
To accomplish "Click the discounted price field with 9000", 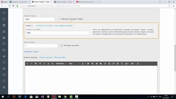I will click(x=57, y=33).
